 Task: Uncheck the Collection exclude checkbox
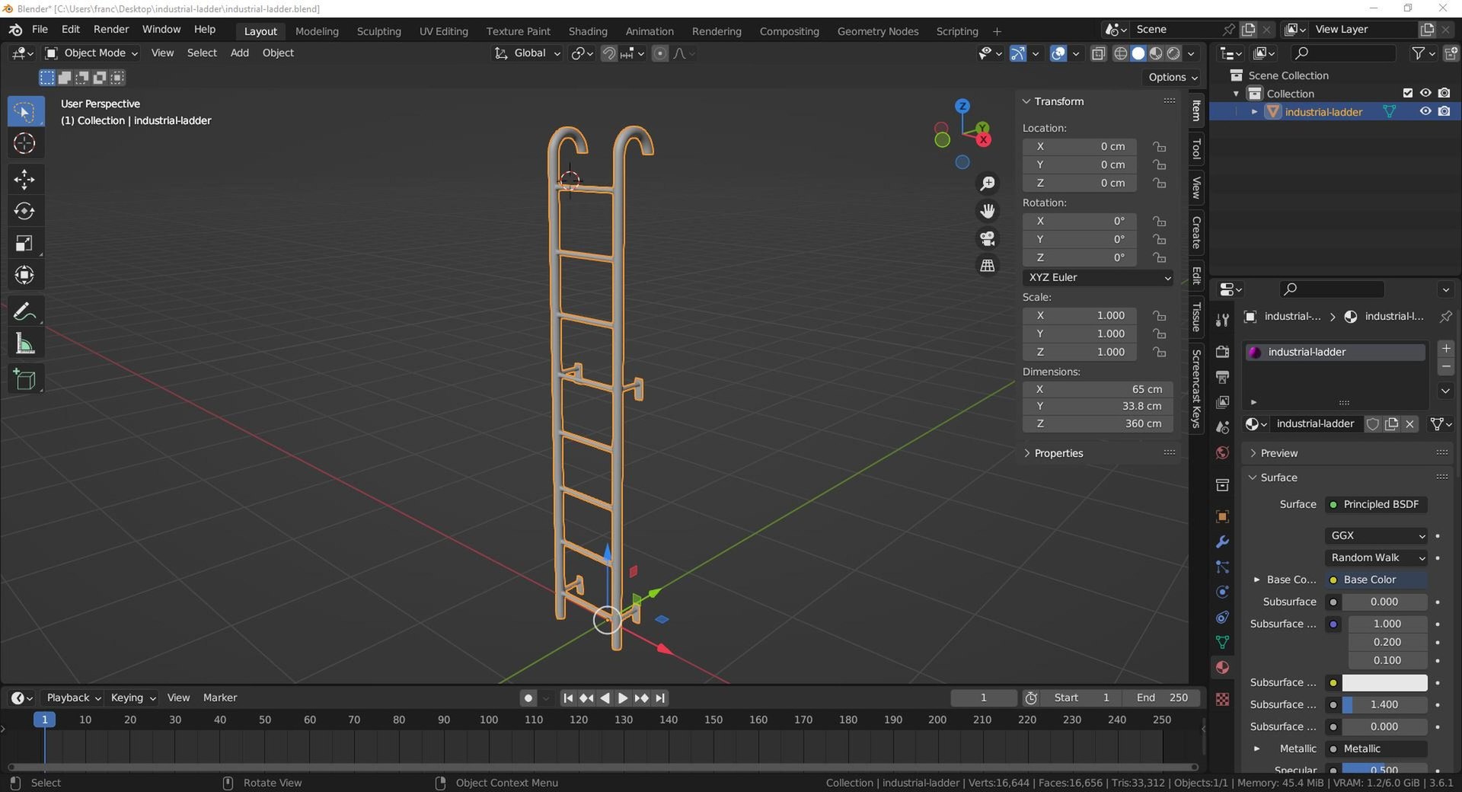[1408, 93]
